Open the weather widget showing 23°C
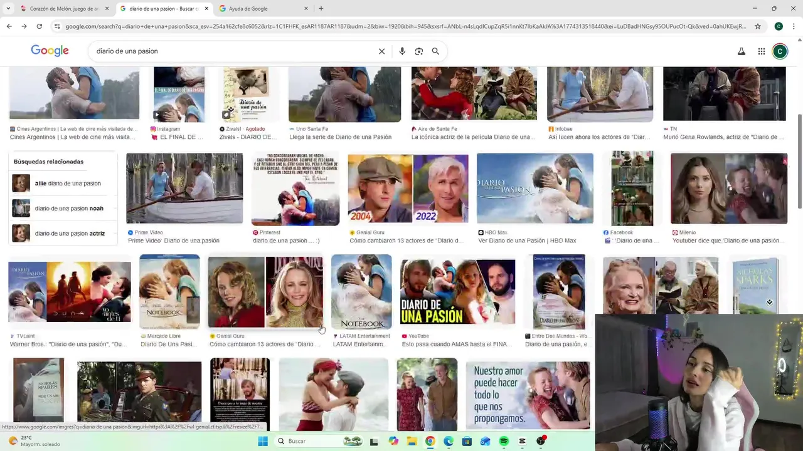 tap(35, 441)
